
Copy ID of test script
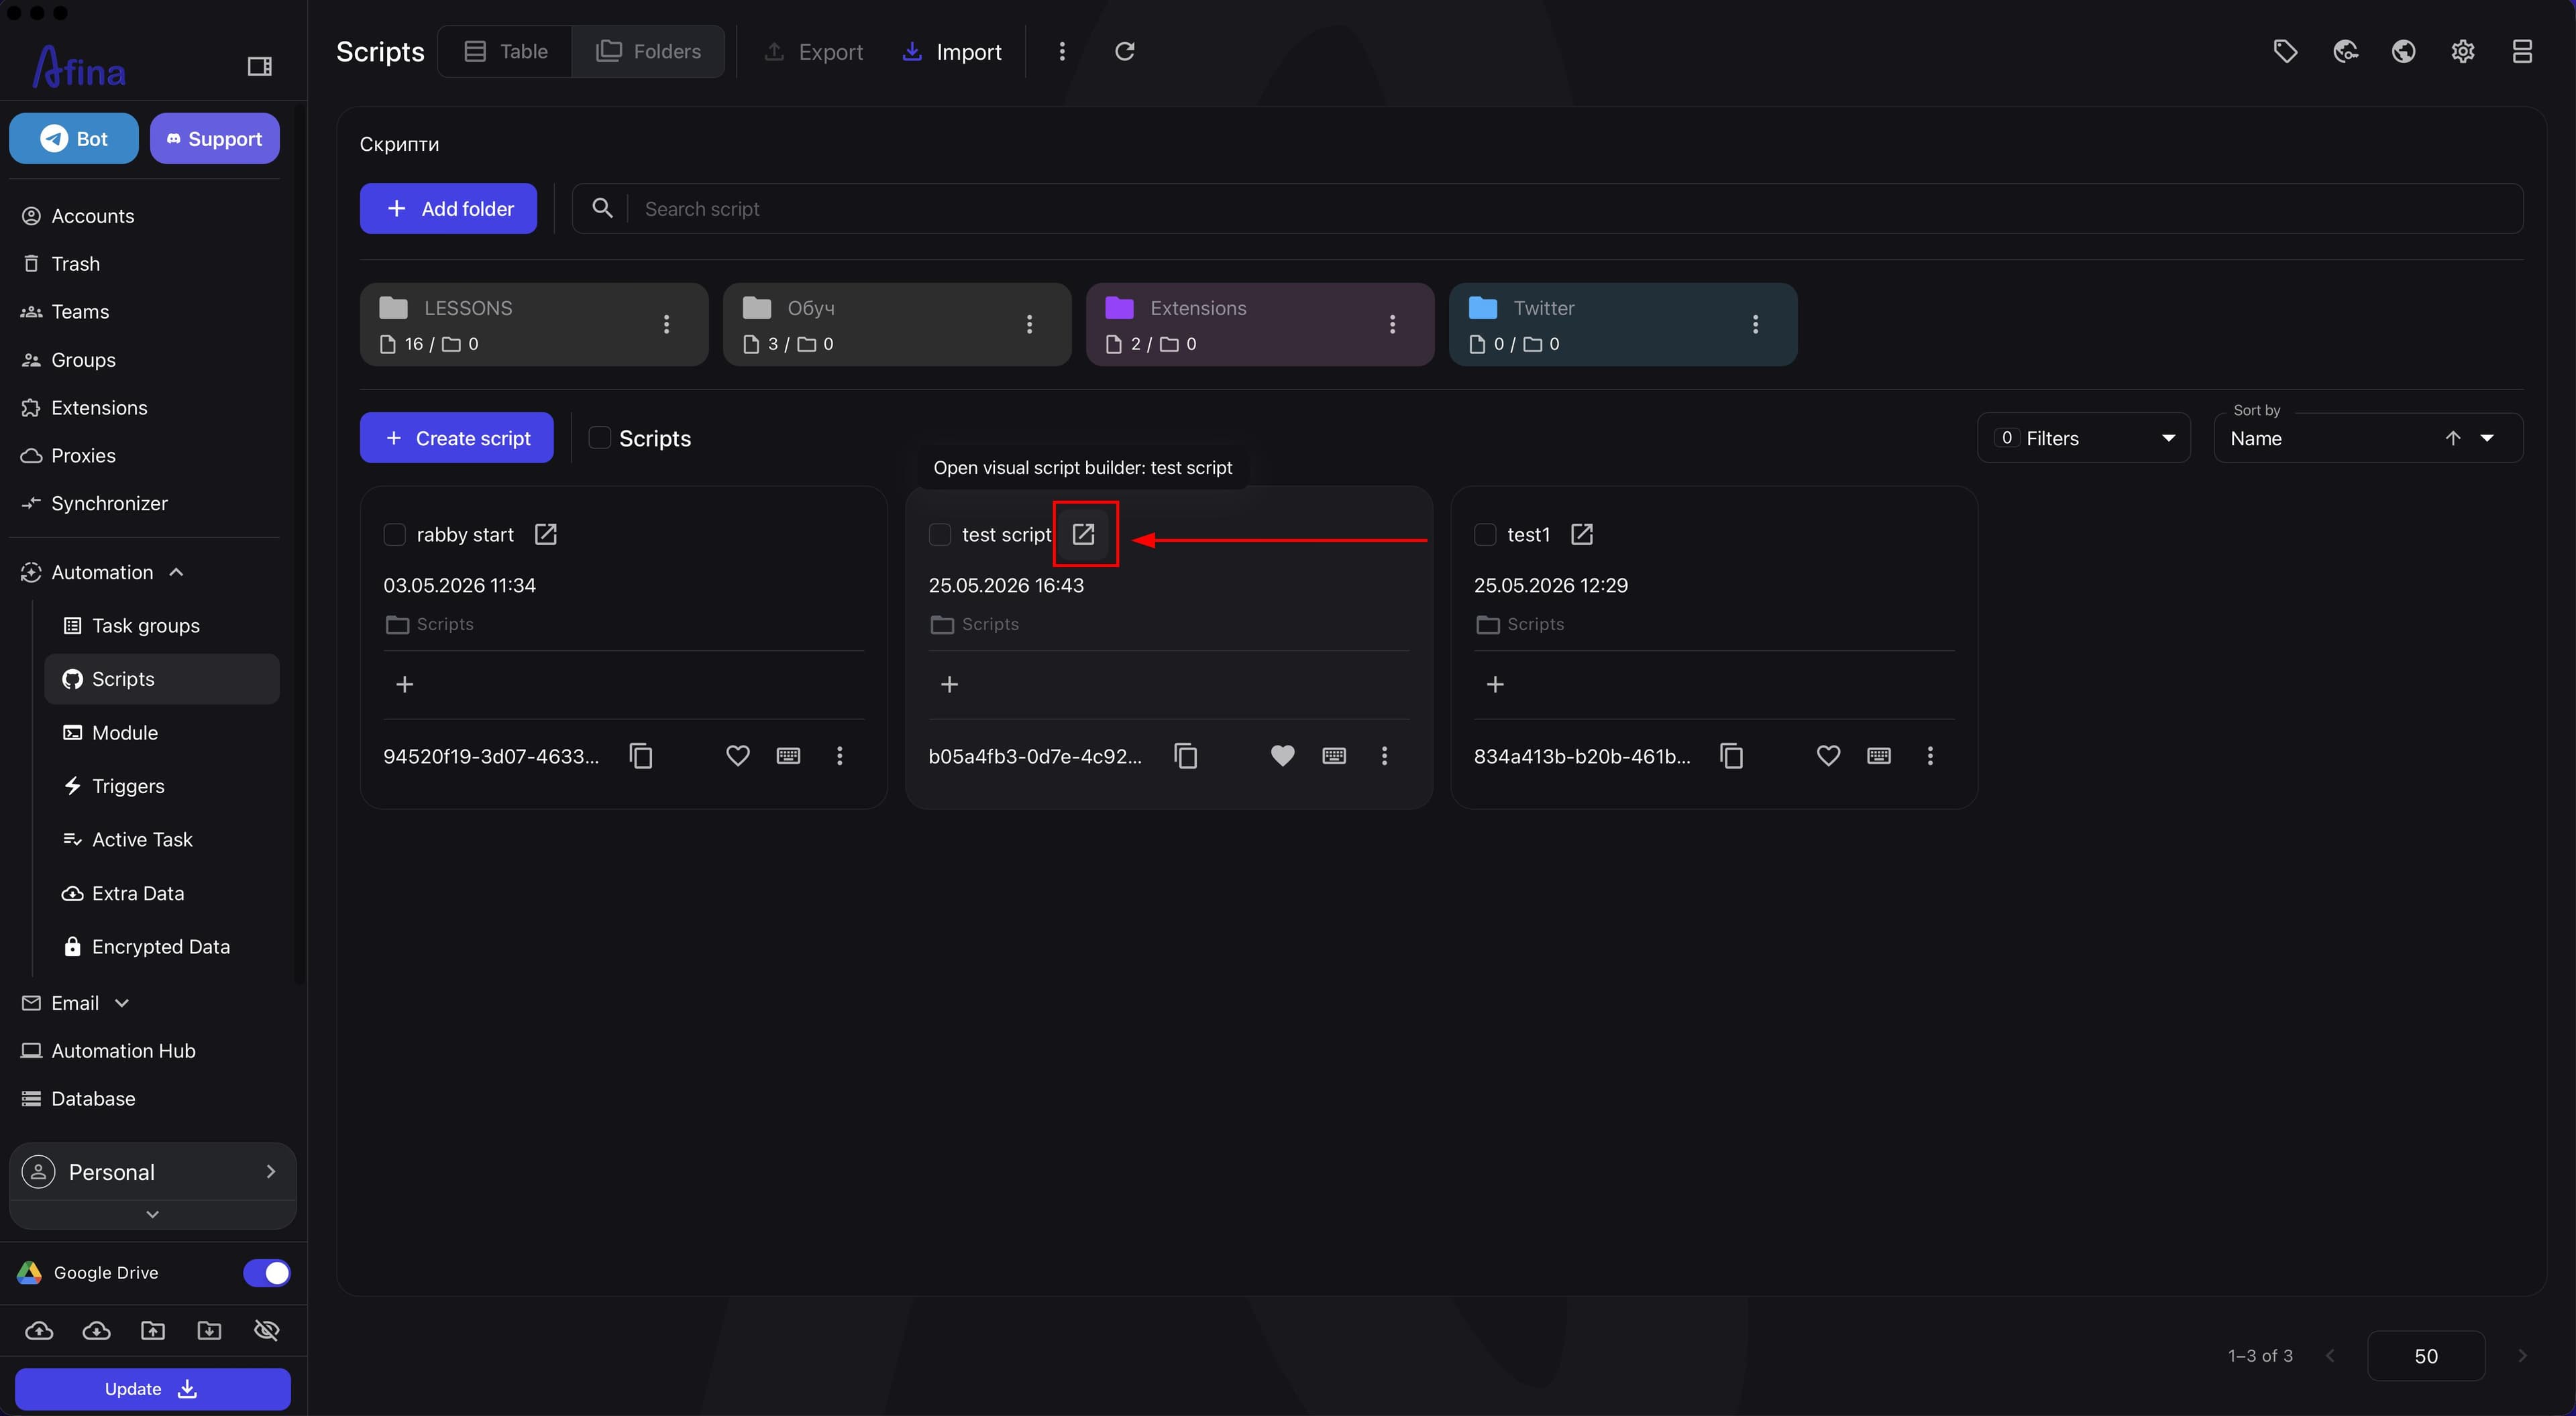click(x=1186, y=756)
